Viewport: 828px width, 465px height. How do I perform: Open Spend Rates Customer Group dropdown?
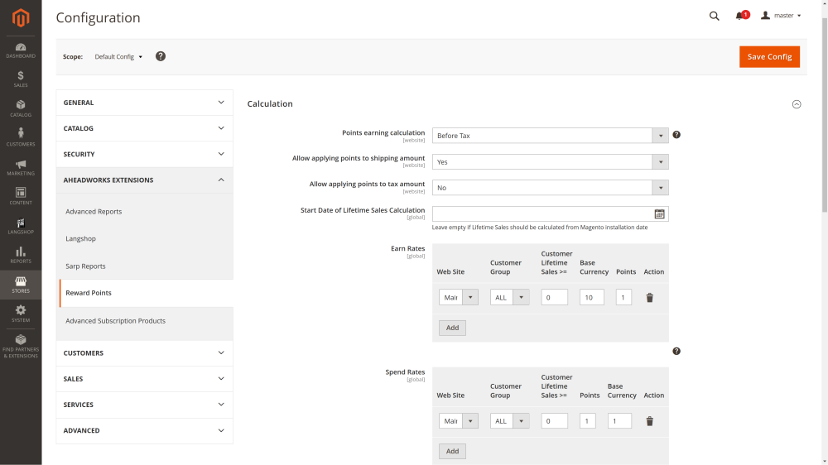tap(509, 420)
